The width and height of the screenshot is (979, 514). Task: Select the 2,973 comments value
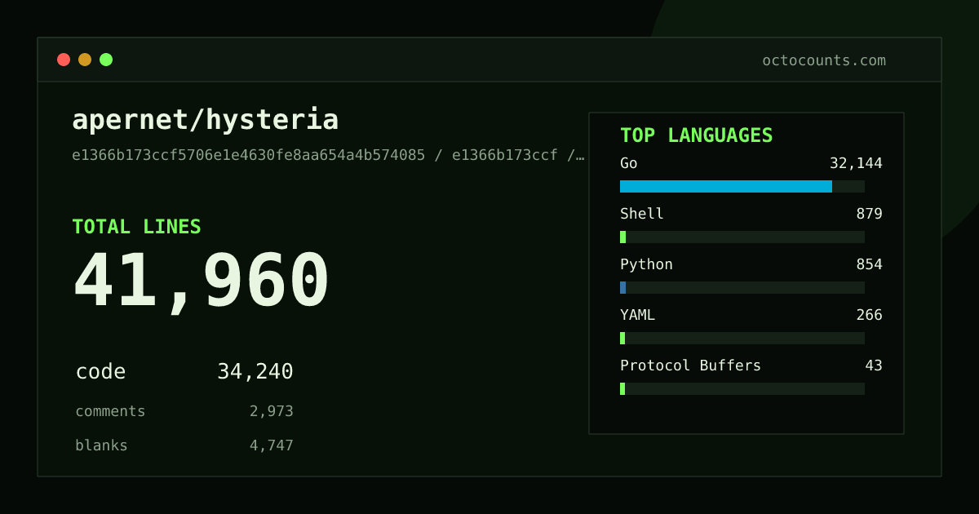click(272, 412)
